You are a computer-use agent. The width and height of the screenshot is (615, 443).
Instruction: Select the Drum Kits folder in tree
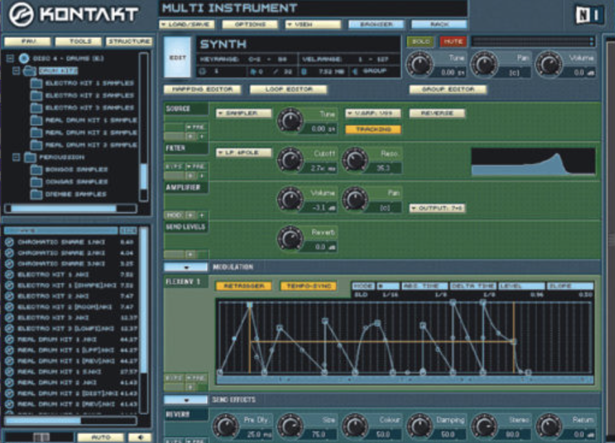pyautogui.click(x=58, y=71)
